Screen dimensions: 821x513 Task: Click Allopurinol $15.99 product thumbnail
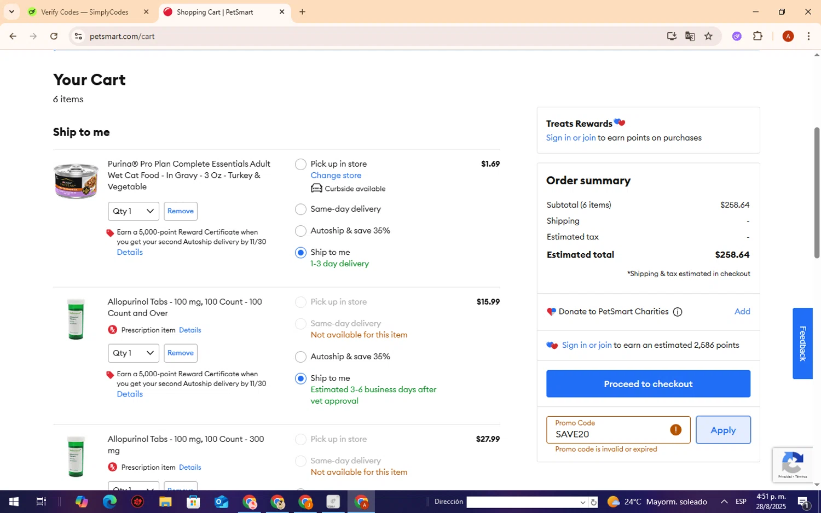pyautogui.click(x=76, y=319)
